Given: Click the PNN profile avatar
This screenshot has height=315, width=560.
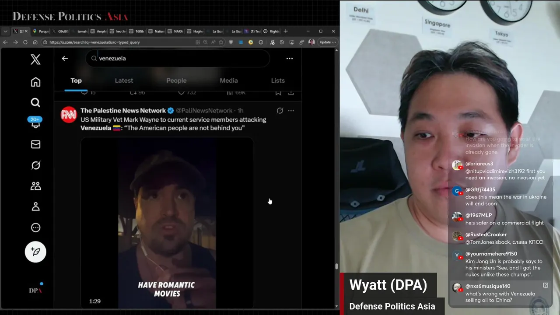Looking at the screenshot, I should click(69, 115).
